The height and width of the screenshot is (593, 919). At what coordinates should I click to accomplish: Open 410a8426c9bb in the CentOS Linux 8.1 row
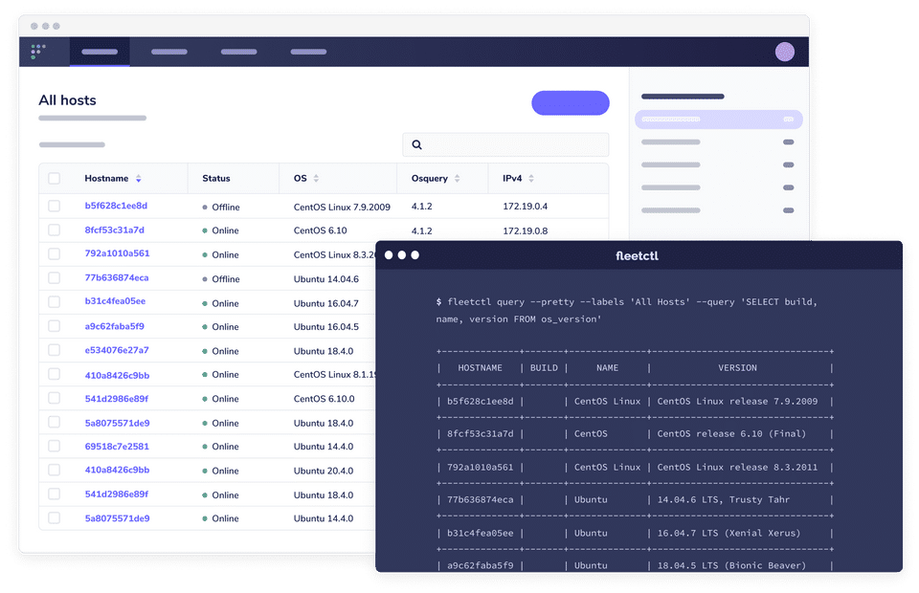click(117, 375)
